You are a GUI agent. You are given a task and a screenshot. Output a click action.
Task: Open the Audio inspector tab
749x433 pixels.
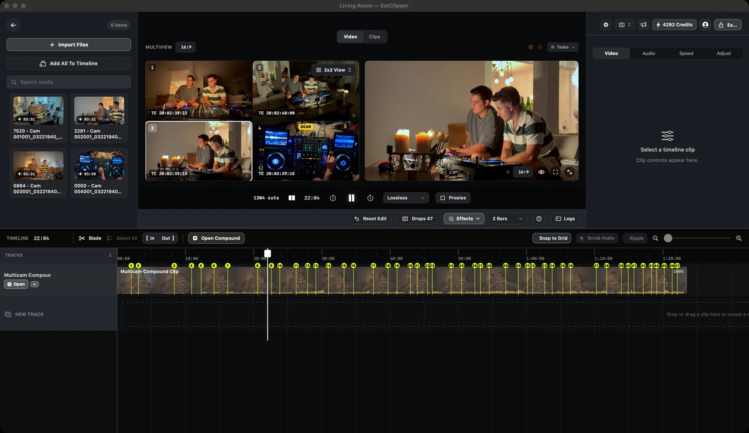coord(649,54)
